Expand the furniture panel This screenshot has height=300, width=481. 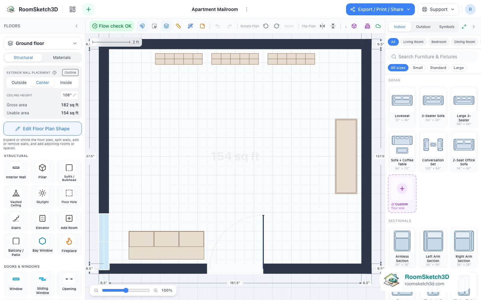464,27
